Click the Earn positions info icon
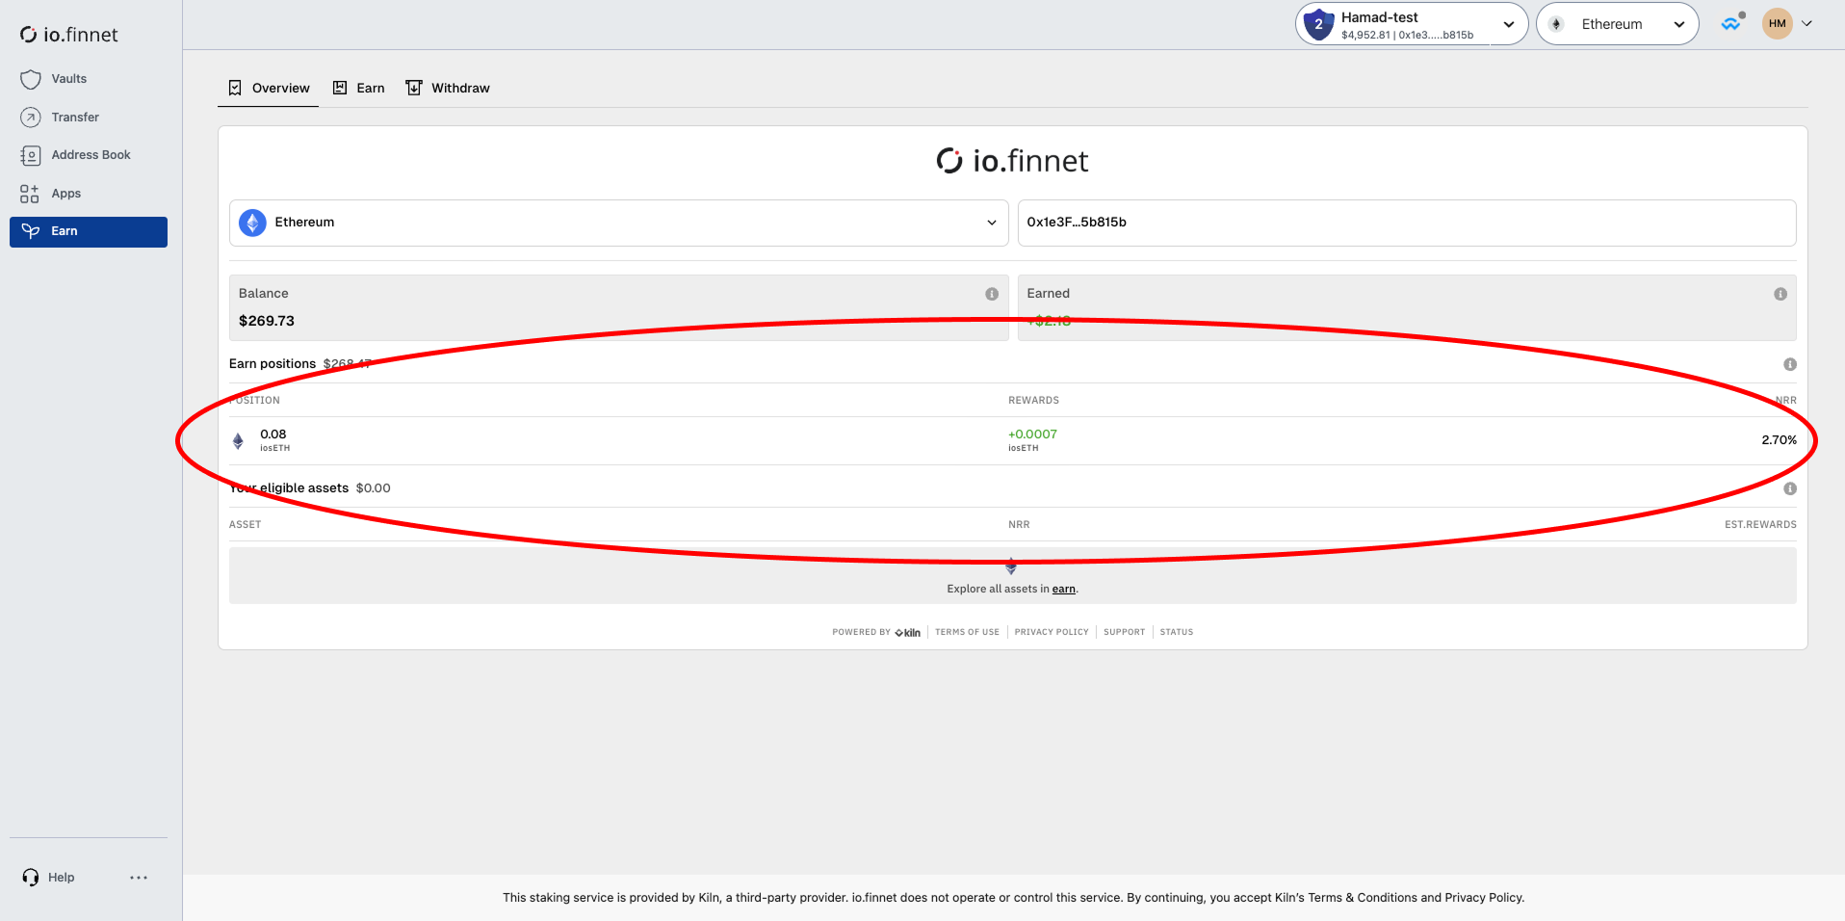 click(x=1790, y=364)
